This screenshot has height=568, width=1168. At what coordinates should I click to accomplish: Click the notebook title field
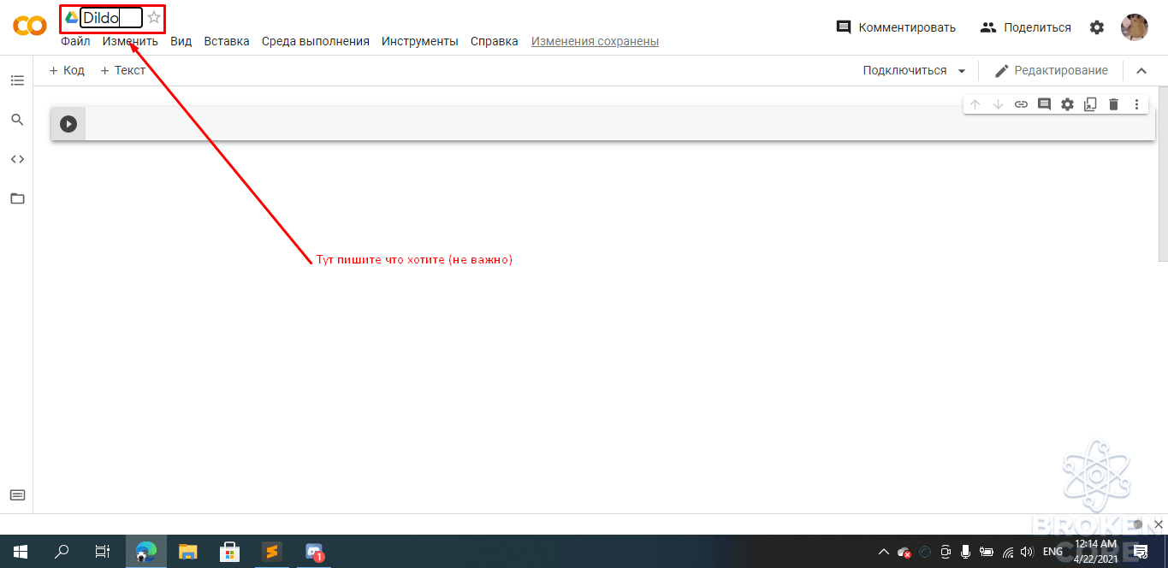111,17
